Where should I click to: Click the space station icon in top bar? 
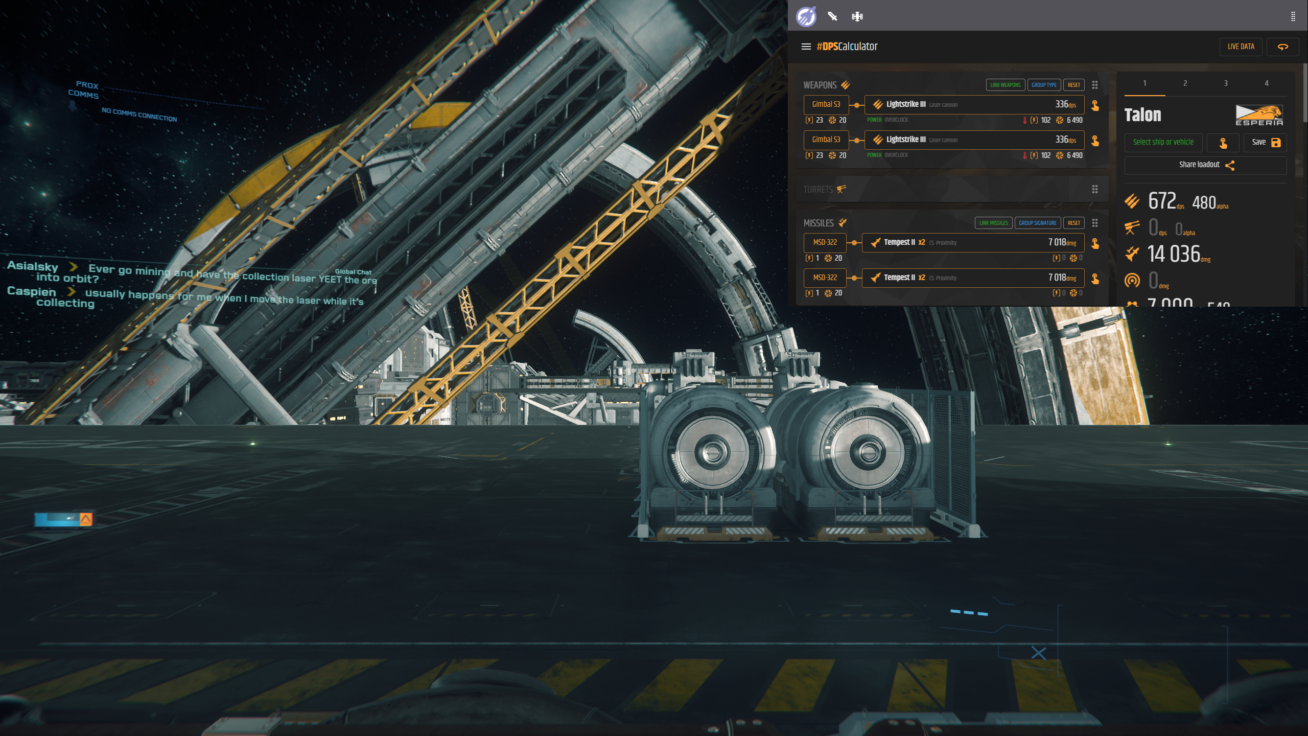(x=857, y=16)
